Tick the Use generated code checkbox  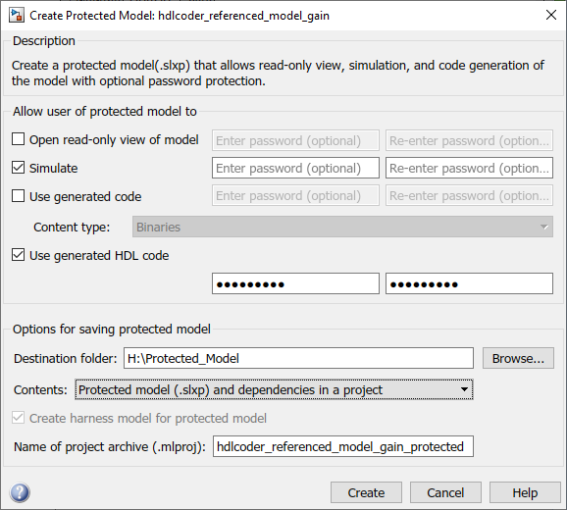[18, 196]
